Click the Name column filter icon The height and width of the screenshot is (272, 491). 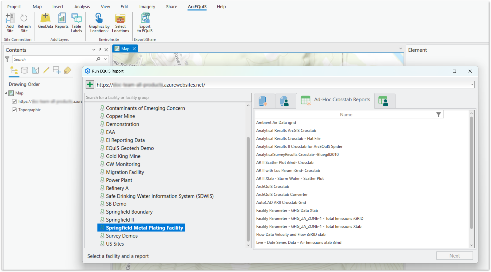point(439,115)
